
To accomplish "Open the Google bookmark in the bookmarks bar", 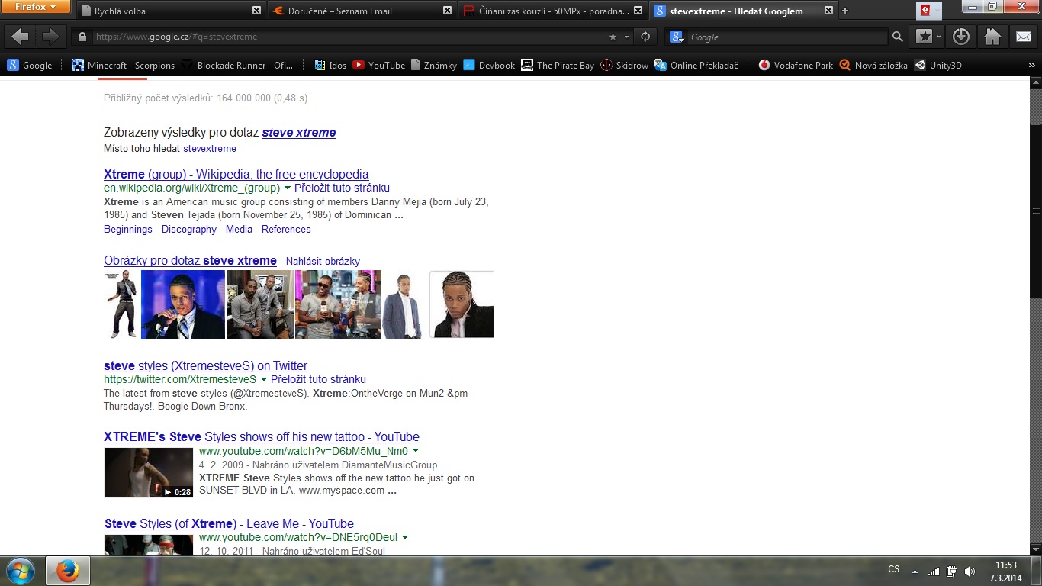I will tap(30, 66).
